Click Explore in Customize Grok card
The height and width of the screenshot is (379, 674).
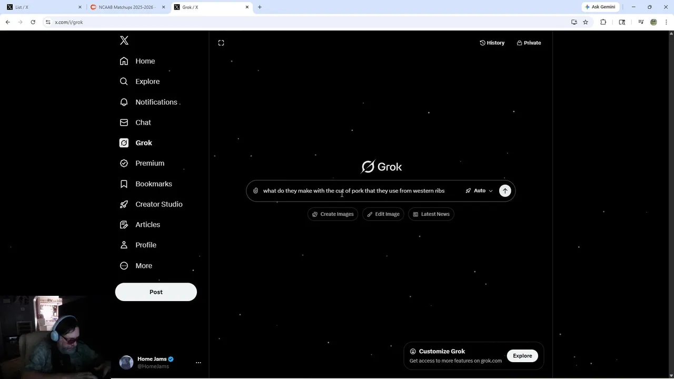[x=522, y=356]
